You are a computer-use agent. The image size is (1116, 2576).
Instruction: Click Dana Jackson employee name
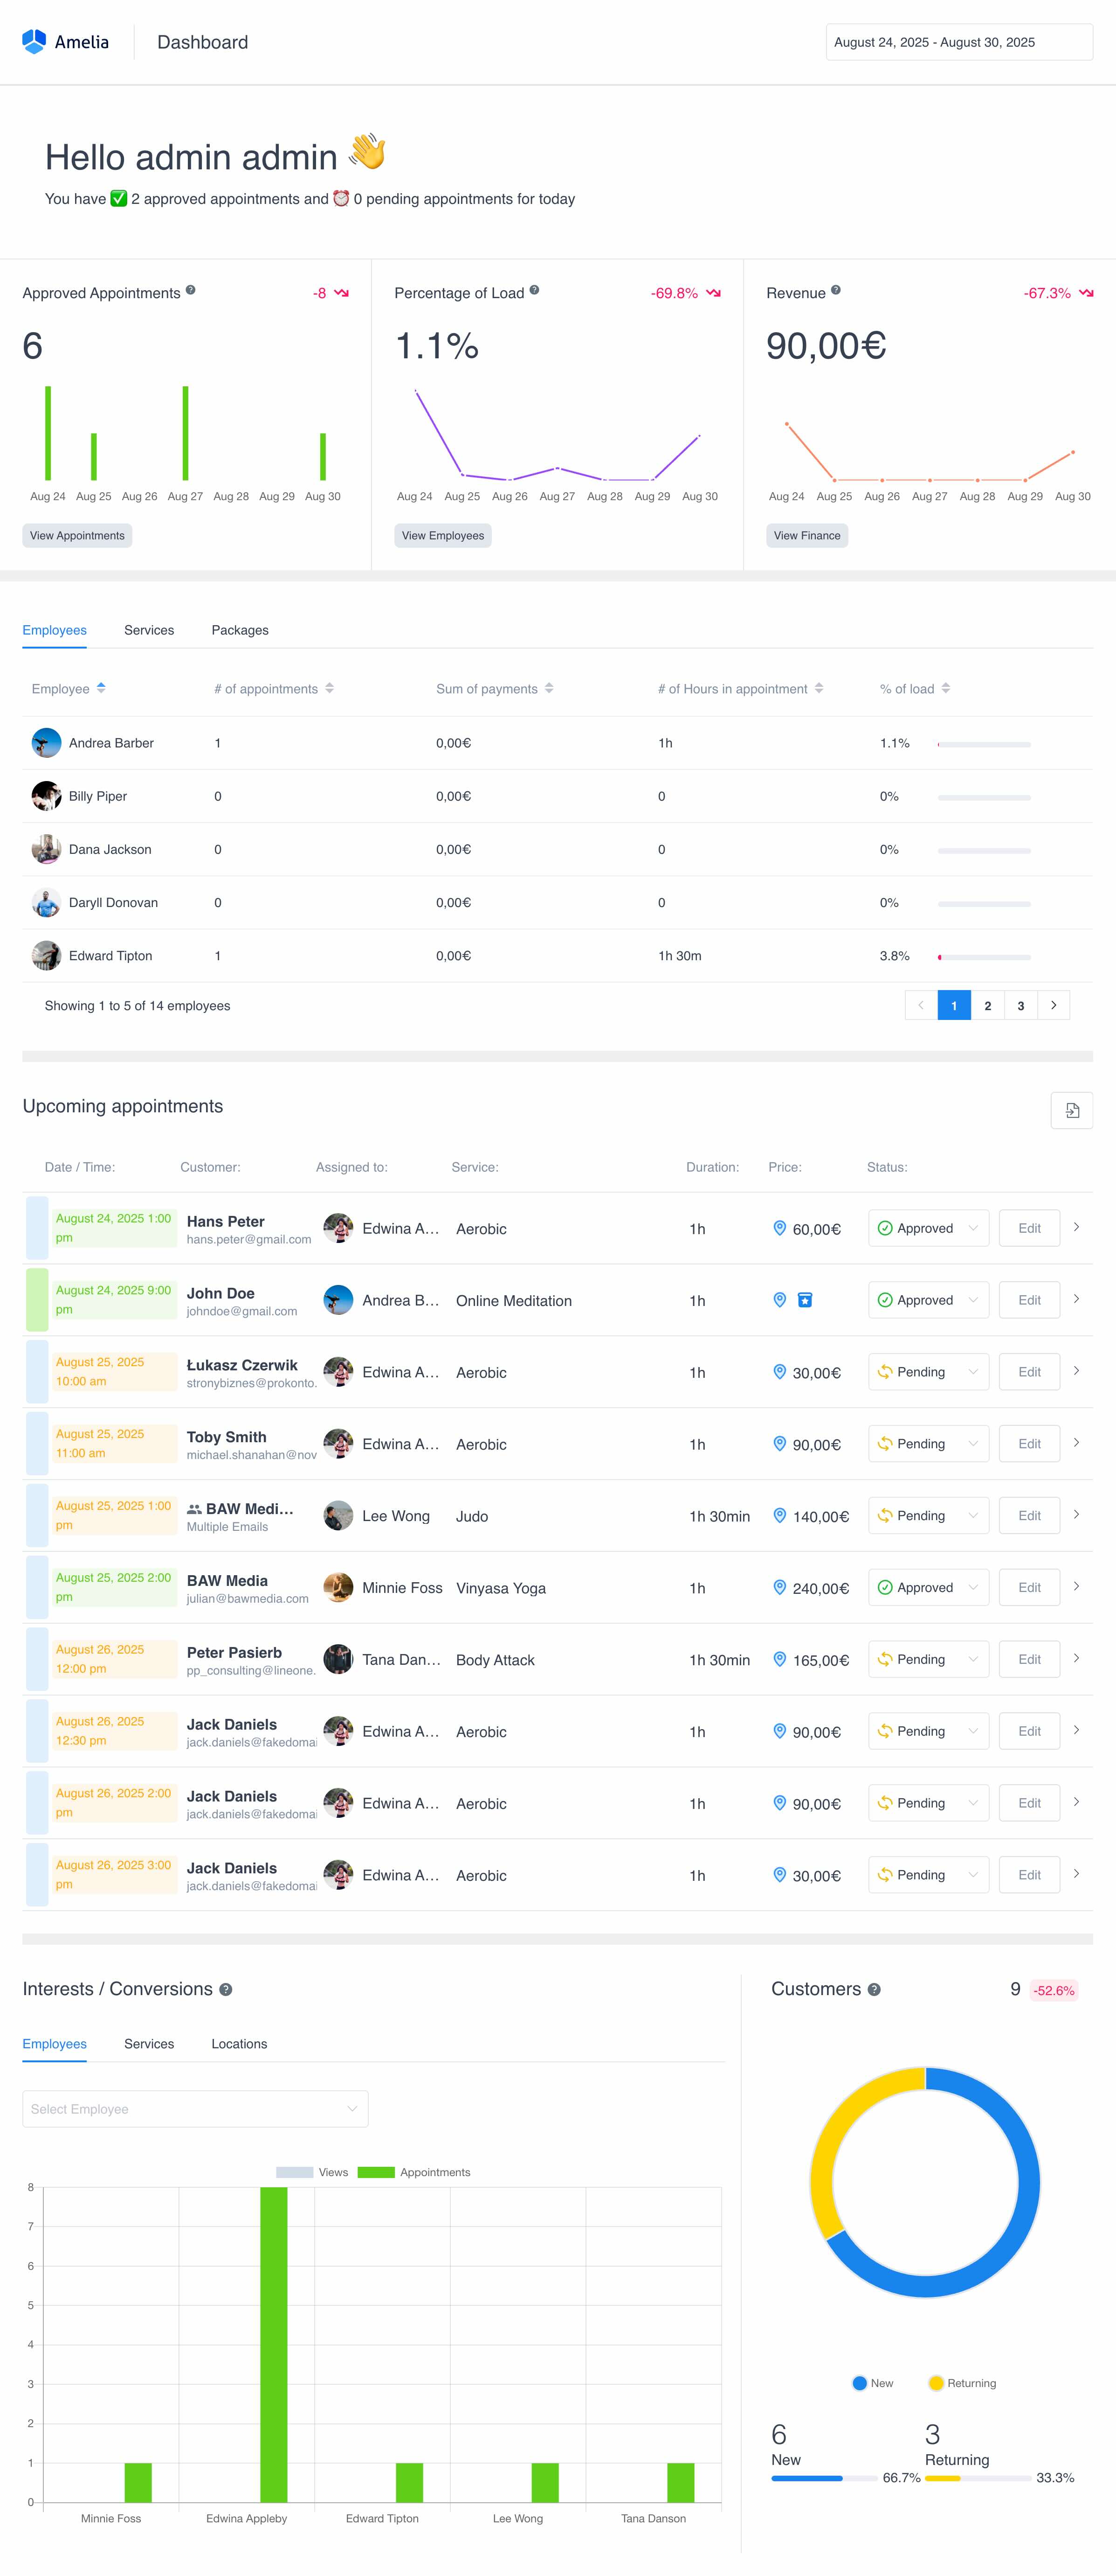click(110, 849)
